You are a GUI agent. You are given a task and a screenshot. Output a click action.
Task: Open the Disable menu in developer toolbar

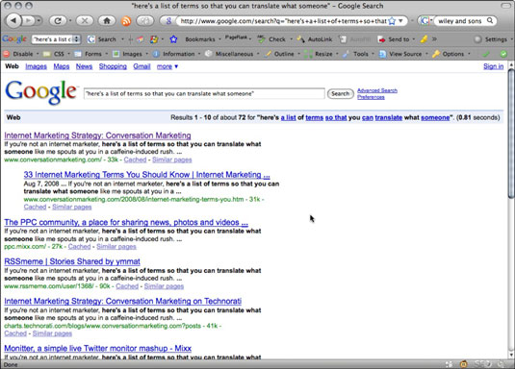click(x=19, y=54)
